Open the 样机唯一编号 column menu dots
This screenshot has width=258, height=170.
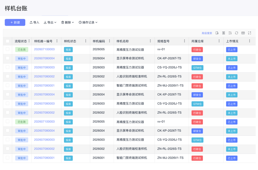tap(57, 41)
